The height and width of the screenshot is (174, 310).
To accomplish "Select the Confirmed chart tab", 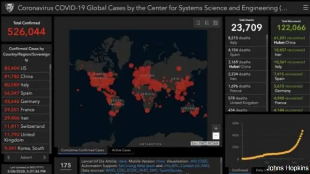I will click(x=240, y=170).
